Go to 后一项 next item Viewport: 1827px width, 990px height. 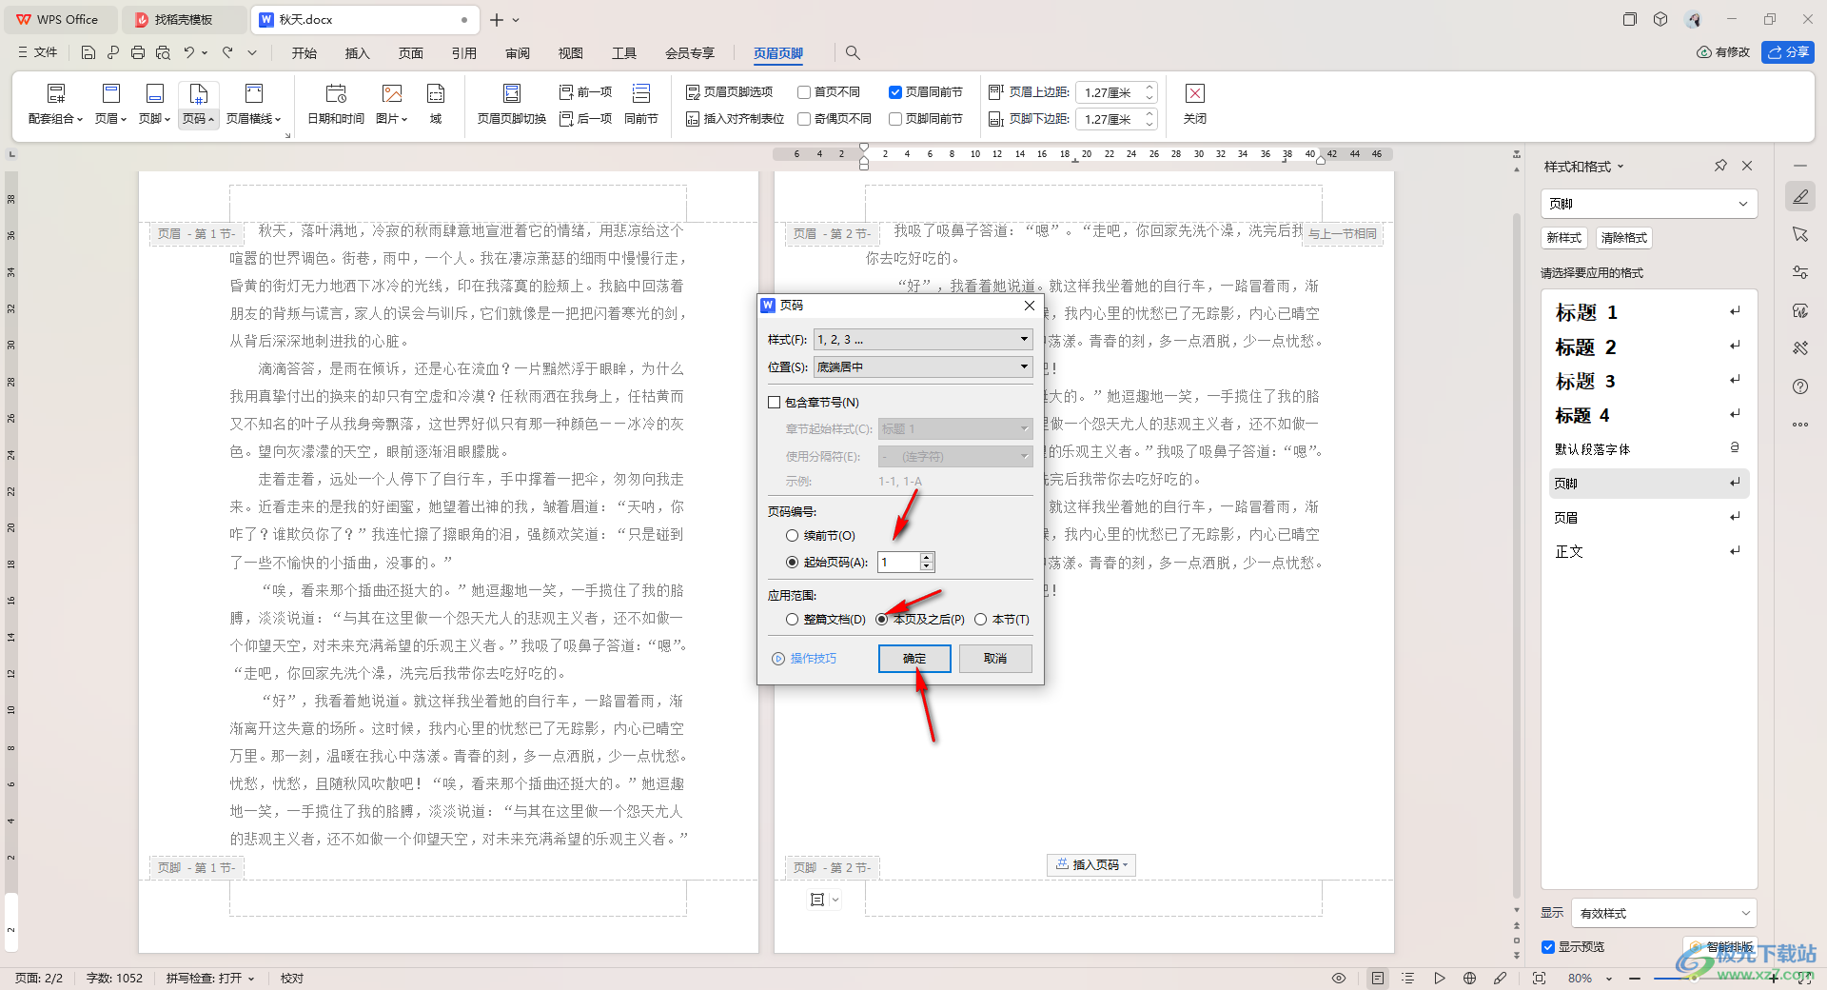tap(585, 119)
